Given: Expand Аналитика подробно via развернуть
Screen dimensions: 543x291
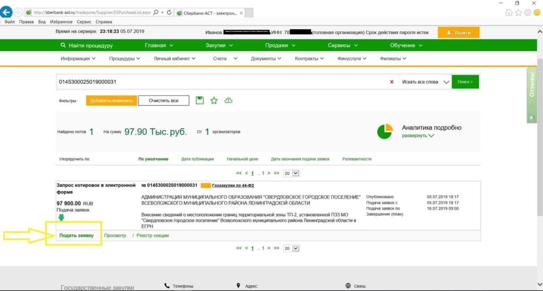Looking at the screenshot, I should (x=418, y=135).
